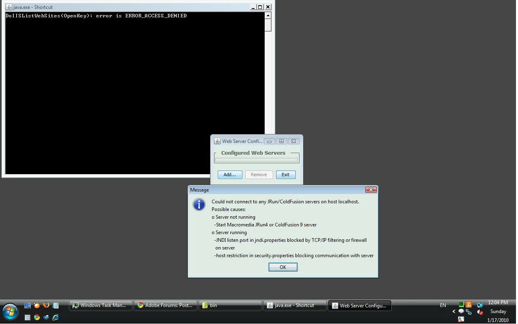Click the disabled Remove button
The width and height of the screenshot is (518, 324).
[x=259, y=175]
